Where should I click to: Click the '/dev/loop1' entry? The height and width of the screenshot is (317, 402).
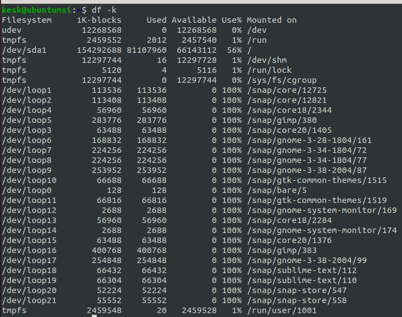(27, 90)
